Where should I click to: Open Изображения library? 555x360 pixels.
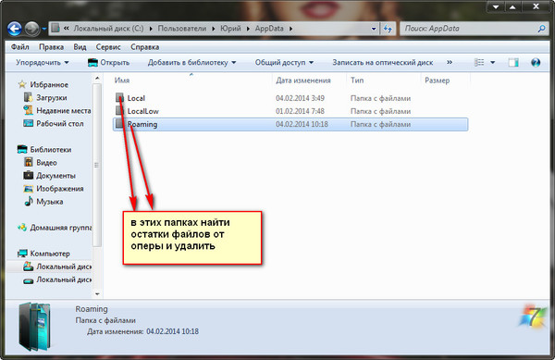point(60,189)
